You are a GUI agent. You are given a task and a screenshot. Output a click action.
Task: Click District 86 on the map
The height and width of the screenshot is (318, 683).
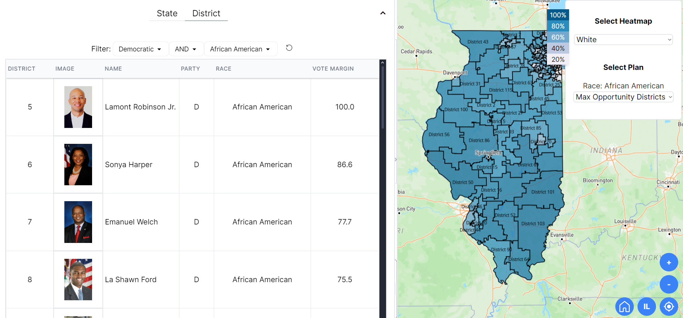point(479,141)
